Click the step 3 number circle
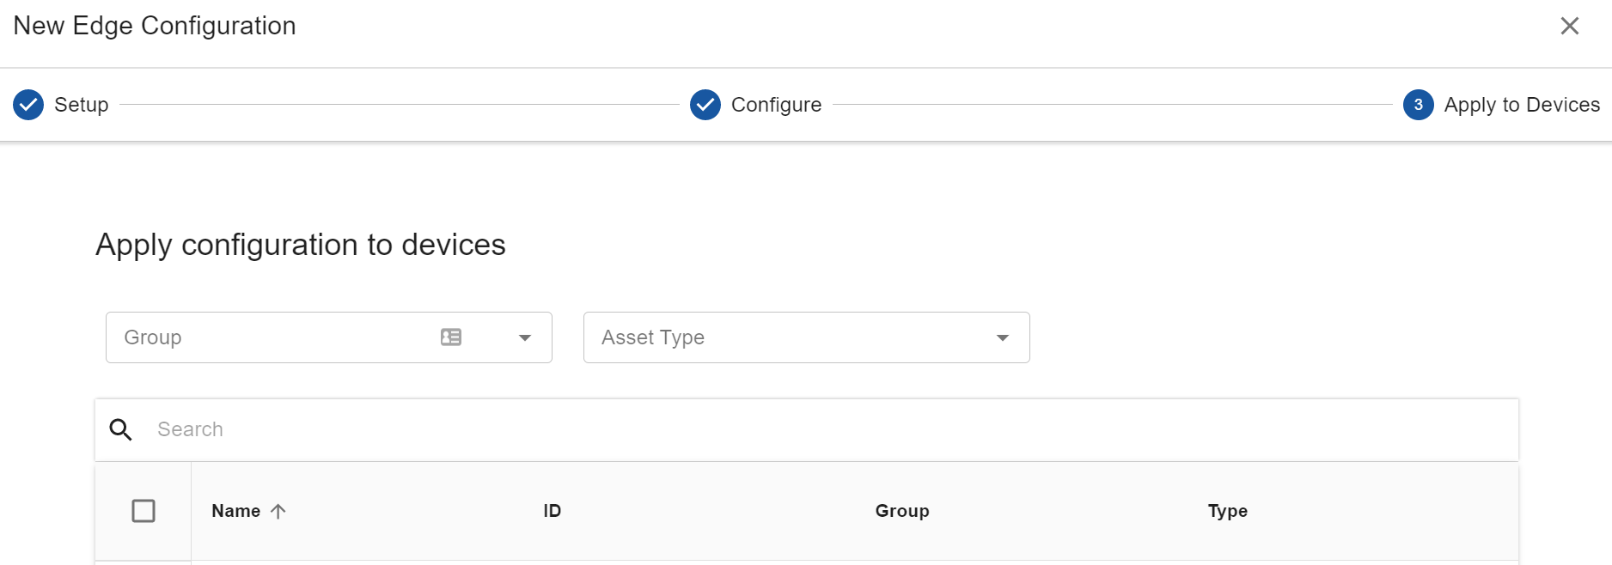The height and width of the screenshot is (565, 1612). click(1418, 105)
